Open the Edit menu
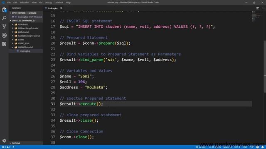Viewport: 266px width, 149px height. click(x=15, y=2)
